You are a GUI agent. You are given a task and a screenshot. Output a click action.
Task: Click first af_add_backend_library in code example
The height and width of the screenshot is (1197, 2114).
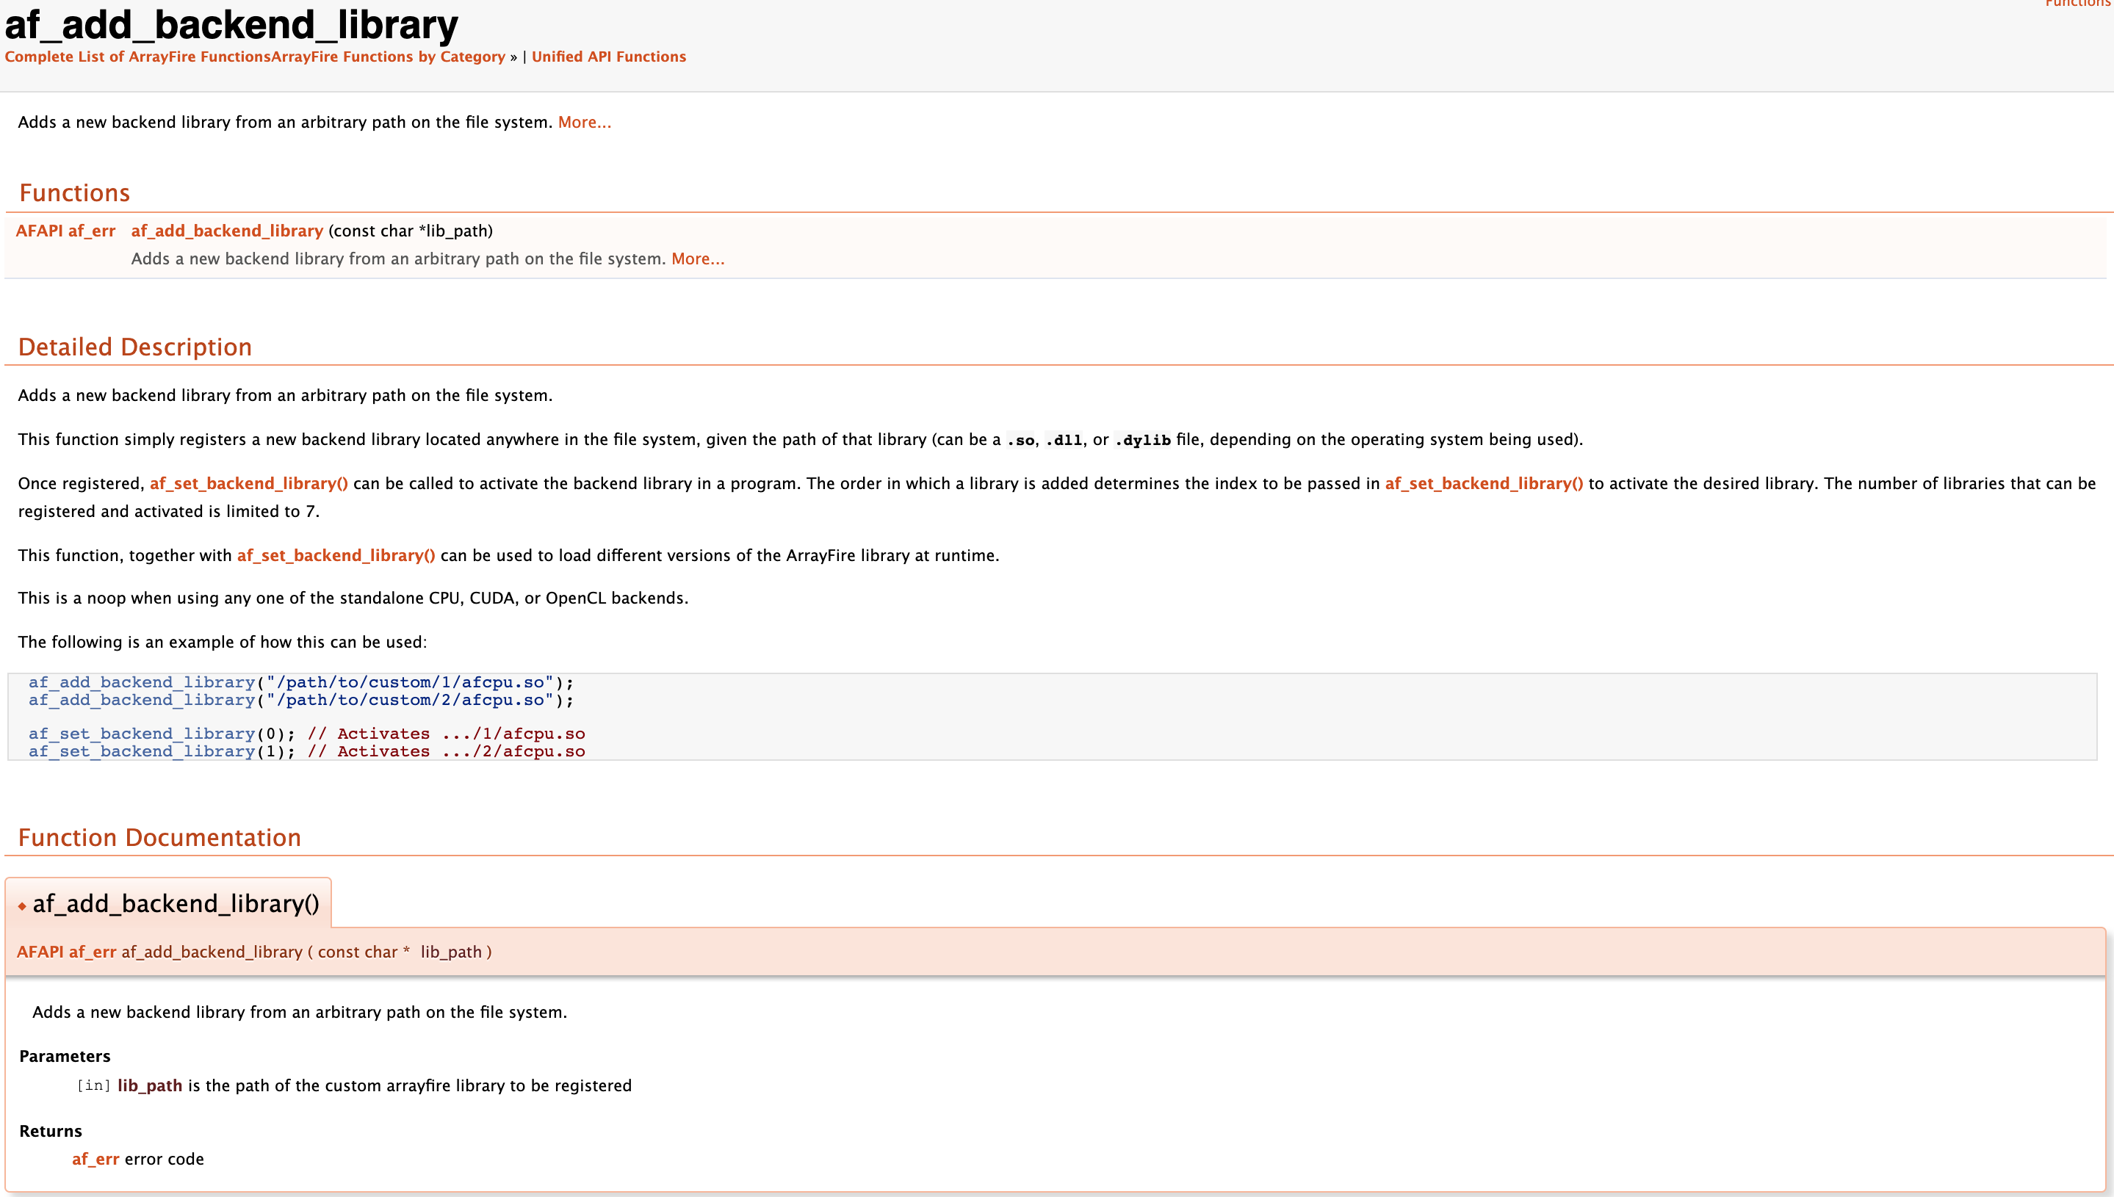pos(142,682)
